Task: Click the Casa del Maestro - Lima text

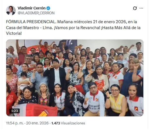Action: click(29, 28)
